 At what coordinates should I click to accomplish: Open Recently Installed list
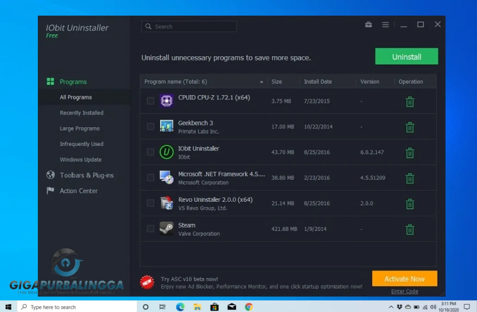click(82, 113)
